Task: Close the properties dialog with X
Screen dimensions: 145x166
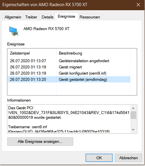Action: coord(138,5)
